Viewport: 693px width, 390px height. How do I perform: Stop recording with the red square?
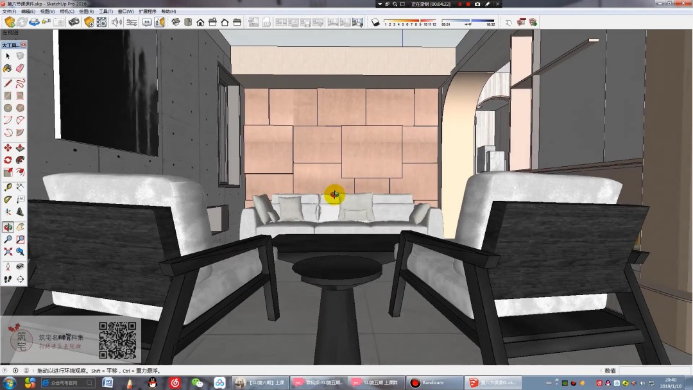(x=468, y=4)
